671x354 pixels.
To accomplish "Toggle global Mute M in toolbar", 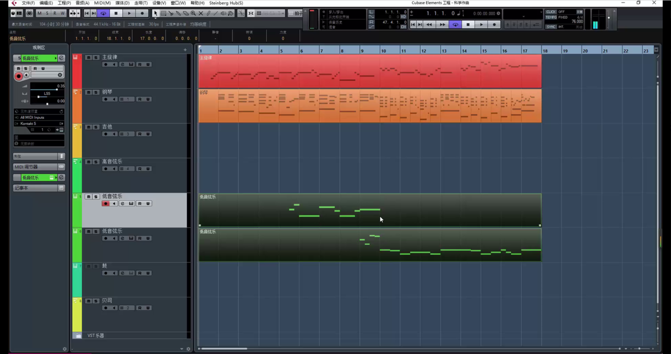I will [x=39, y=13].
